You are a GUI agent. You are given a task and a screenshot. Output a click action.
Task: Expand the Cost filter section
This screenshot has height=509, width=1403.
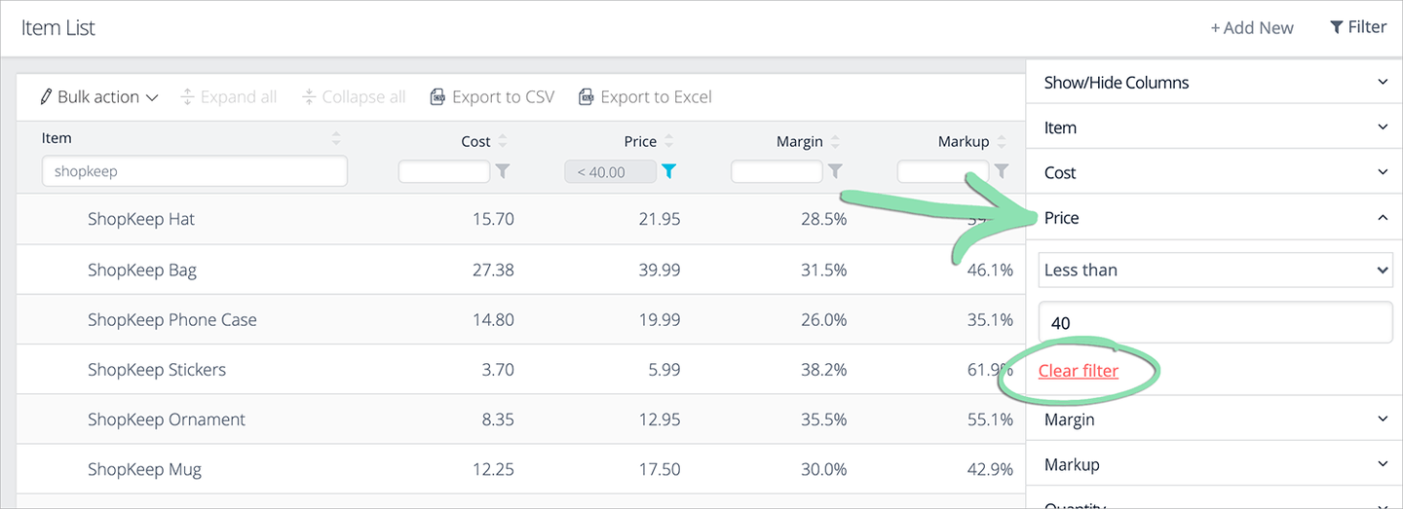click(x=1214, y=172)
